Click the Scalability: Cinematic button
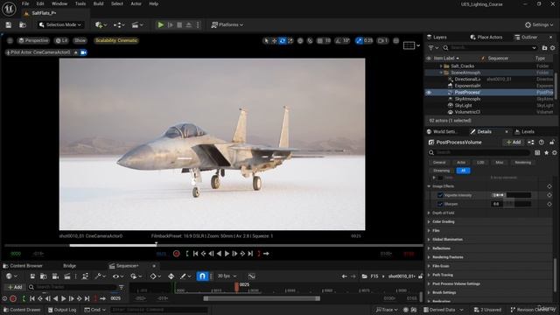560x315 pixels. point(116,41)
